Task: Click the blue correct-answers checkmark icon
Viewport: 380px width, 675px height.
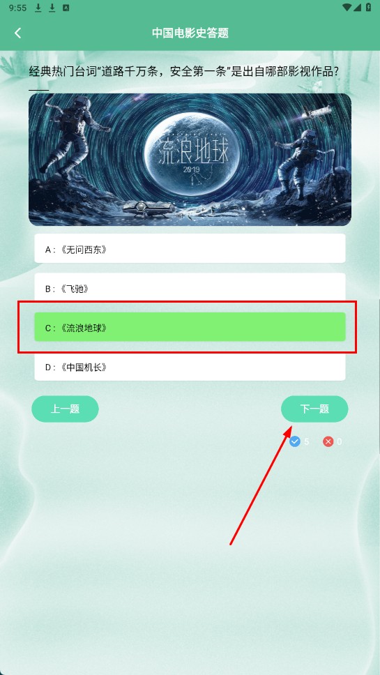Action: 295,441
